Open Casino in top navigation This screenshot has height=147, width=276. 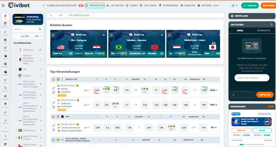(132, 6)
